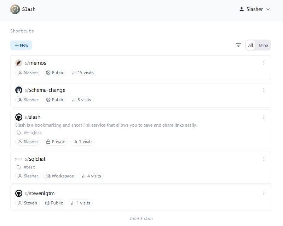Click the Slash logo icon in header

click(x=15, y=10)
